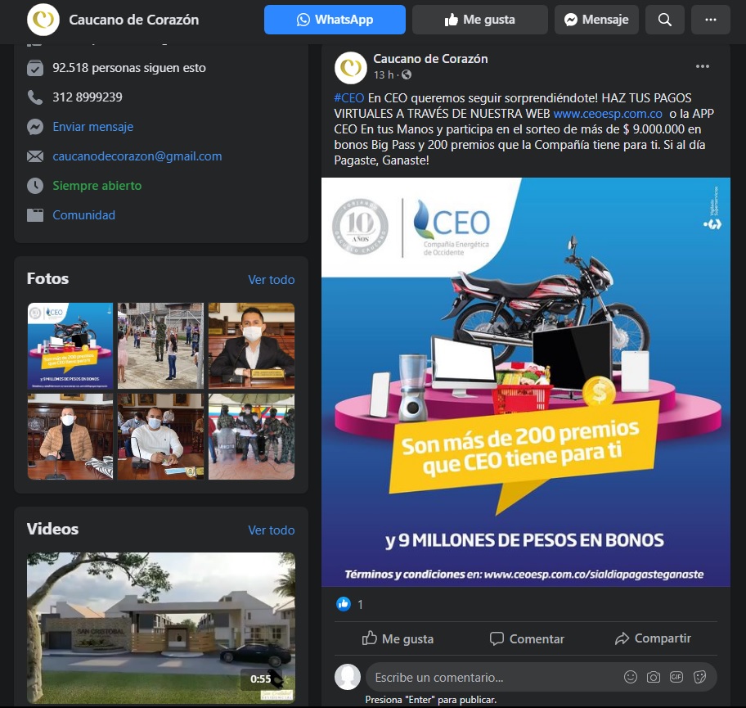Open the photo of soldiers with flag
Screen dimensions: 746x708
[x=252, y=436]
